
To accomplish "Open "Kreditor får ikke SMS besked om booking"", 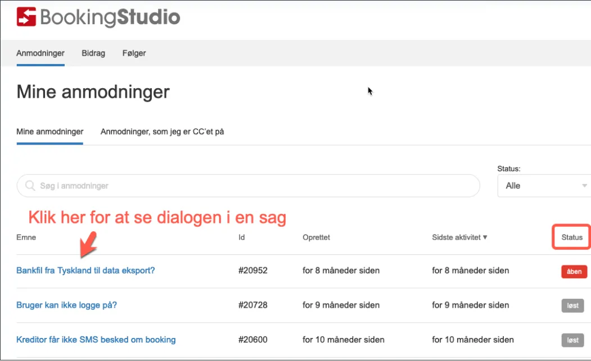I will click(x=96, y=339).
